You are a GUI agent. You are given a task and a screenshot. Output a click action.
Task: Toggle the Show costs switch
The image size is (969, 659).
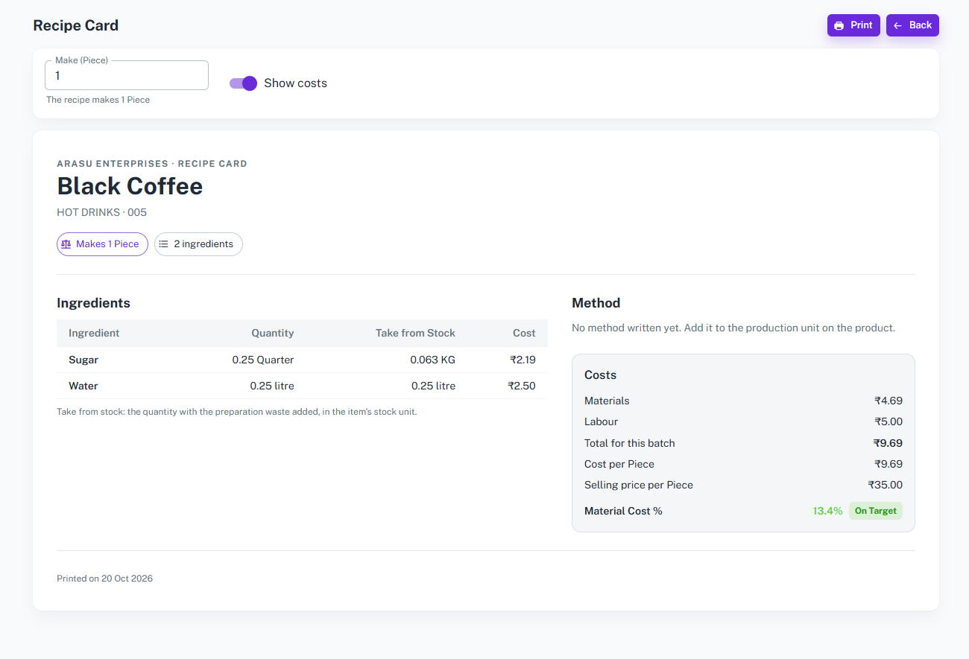pos(243,83)
